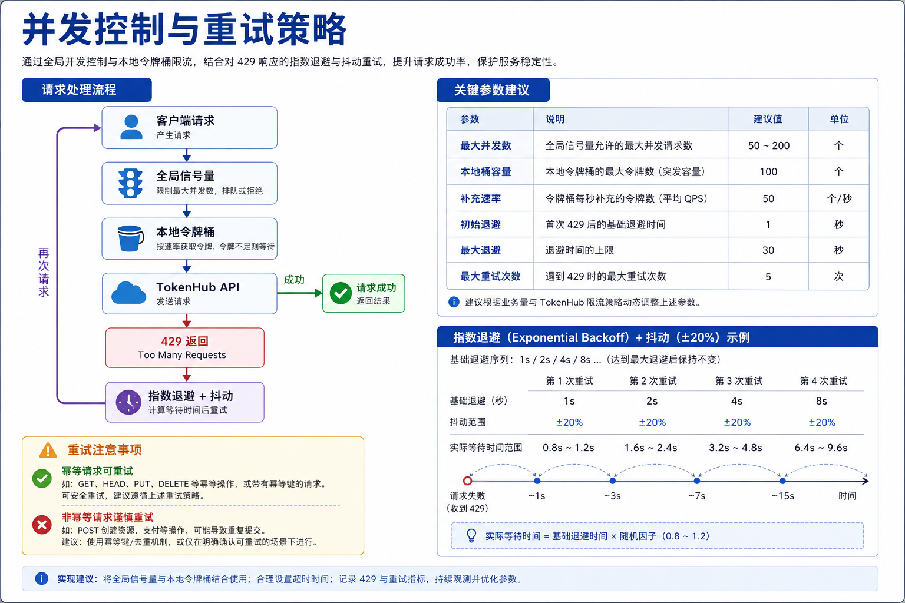The width and height of the screenshot is (905, 603).
Task: Click the bucket icon for 本地令牌桶
Action: [130, 238]
